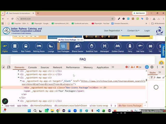Open the All Bookmarks folder

(158, 24)
